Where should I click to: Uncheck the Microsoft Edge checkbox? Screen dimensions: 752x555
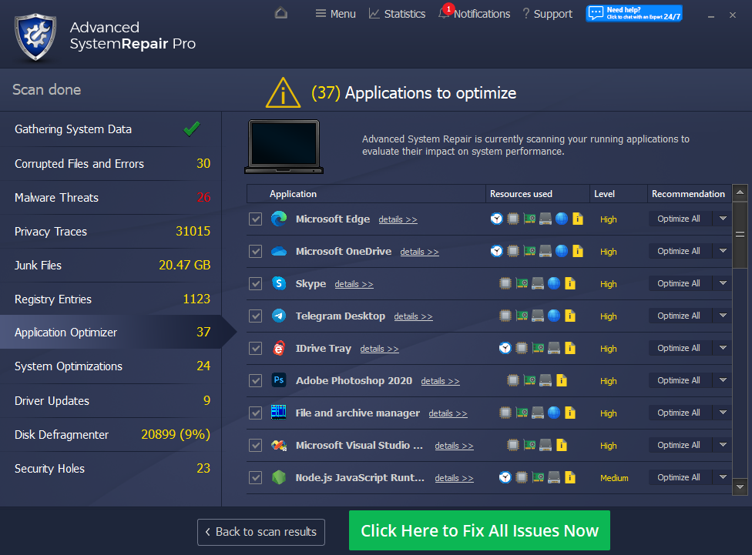point(256,219)
